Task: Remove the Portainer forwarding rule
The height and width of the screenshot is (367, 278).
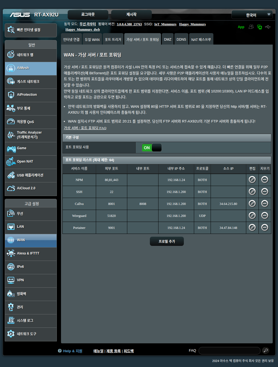Action: (265, 227)
